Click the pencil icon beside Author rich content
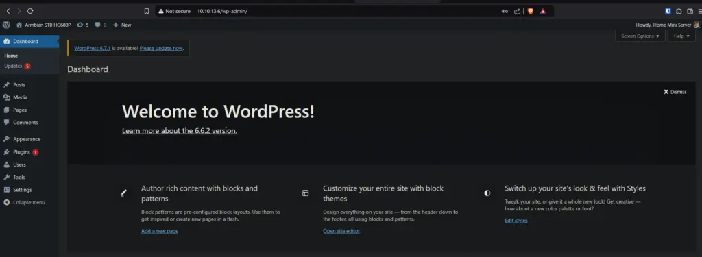 (124, 193)
